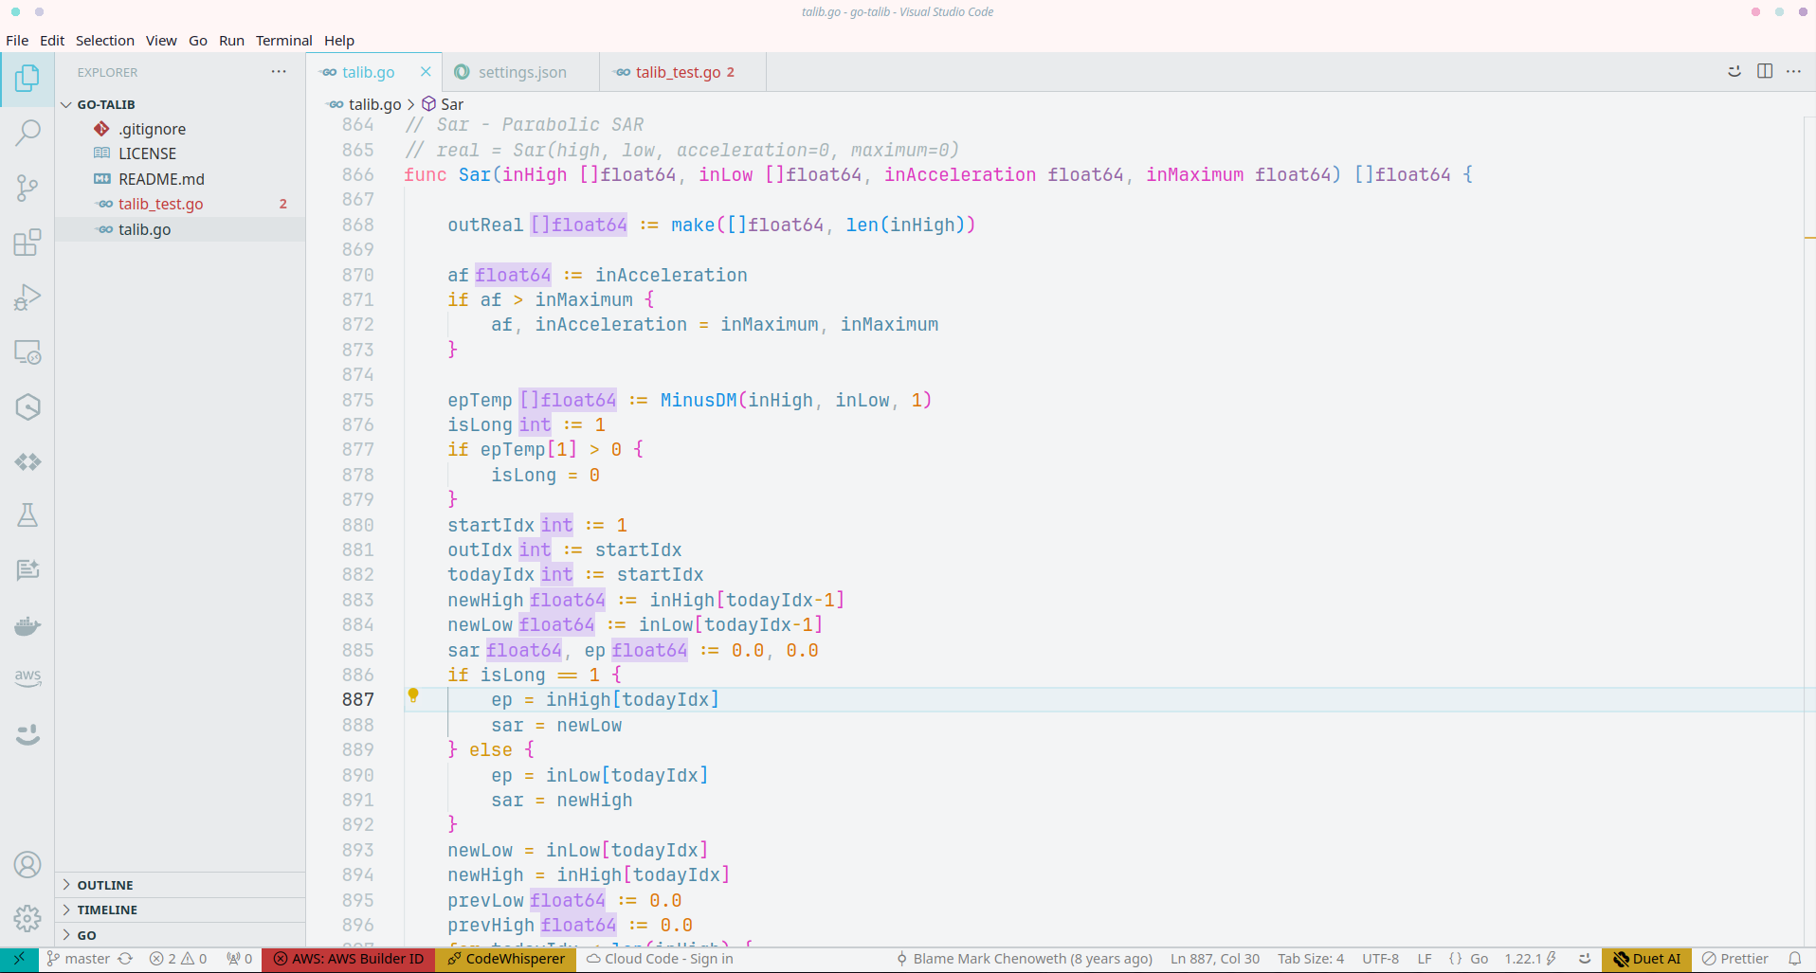Image resolution: width=1816 pixels, height=973 pixels.
Task: Switch to talib_test.go tab
Action: (682, 72)
